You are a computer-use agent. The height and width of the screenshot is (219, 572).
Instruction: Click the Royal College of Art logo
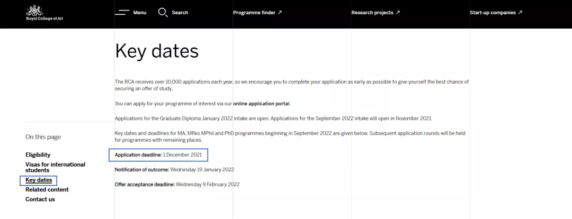click(44, 13)
